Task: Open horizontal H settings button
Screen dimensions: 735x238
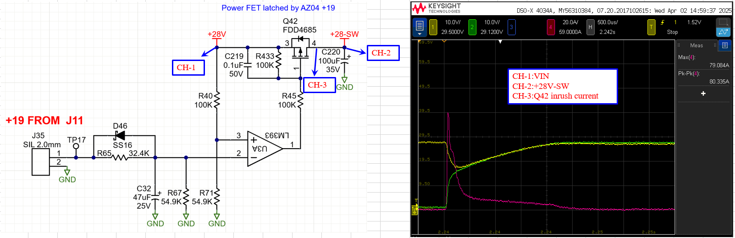Action: click(591, 27)
